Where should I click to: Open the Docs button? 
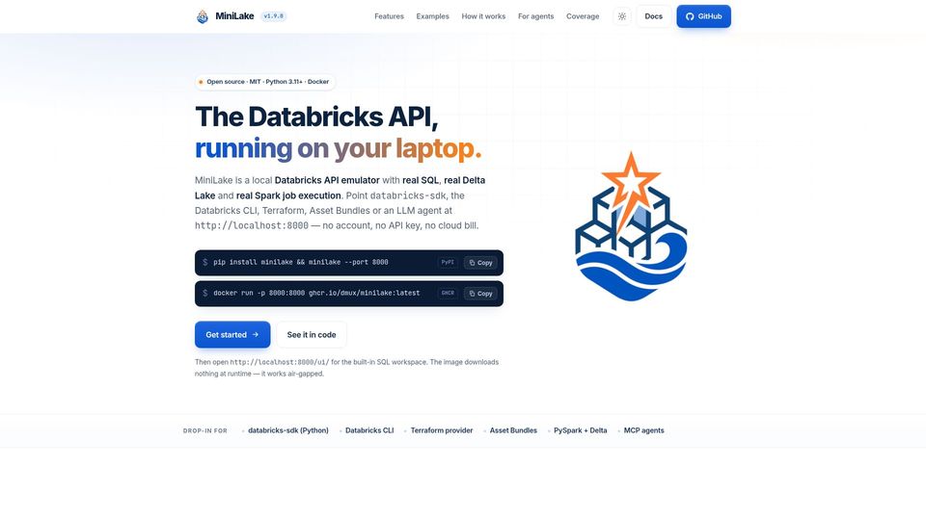[653, 16]
